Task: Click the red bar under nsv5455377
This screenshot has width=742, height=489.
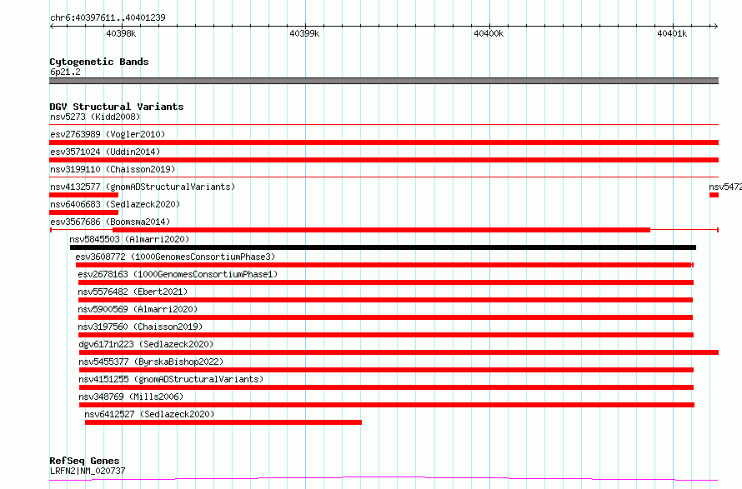Action: [x=386, y=370]
